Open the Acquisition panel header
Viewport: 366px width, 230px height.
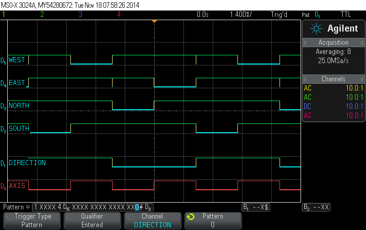[334, 43]
